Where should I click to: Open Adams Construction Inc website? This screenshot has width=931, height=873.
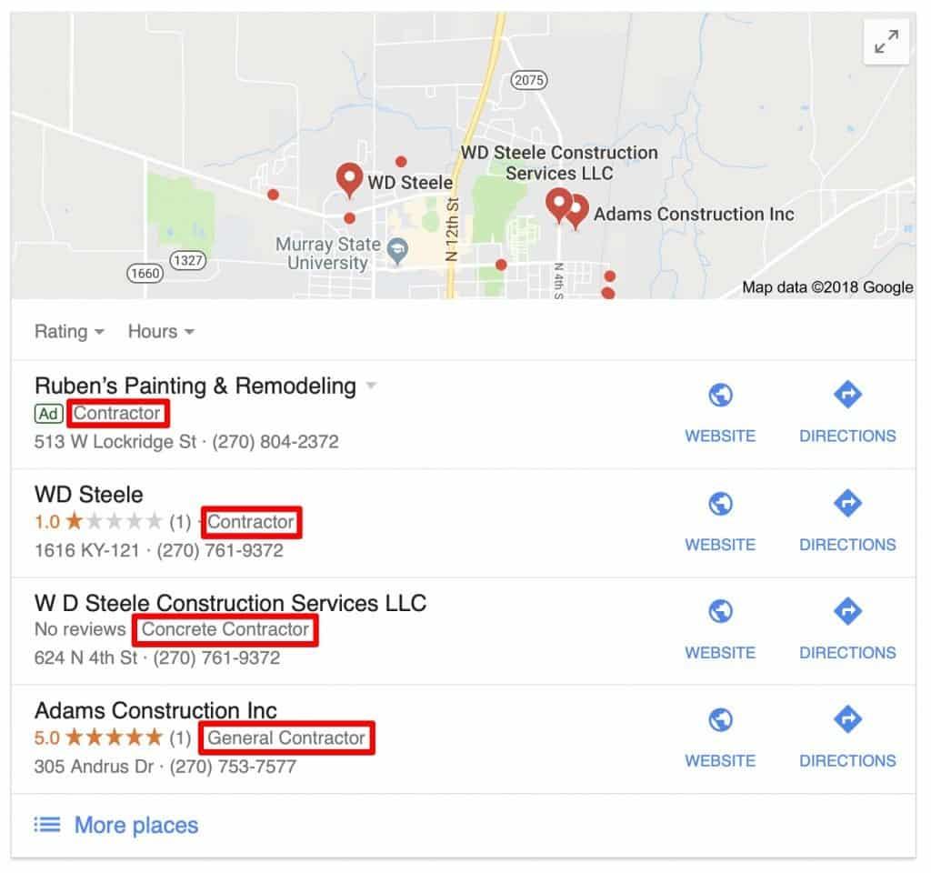pyautogui.click(x=720, y=738)
